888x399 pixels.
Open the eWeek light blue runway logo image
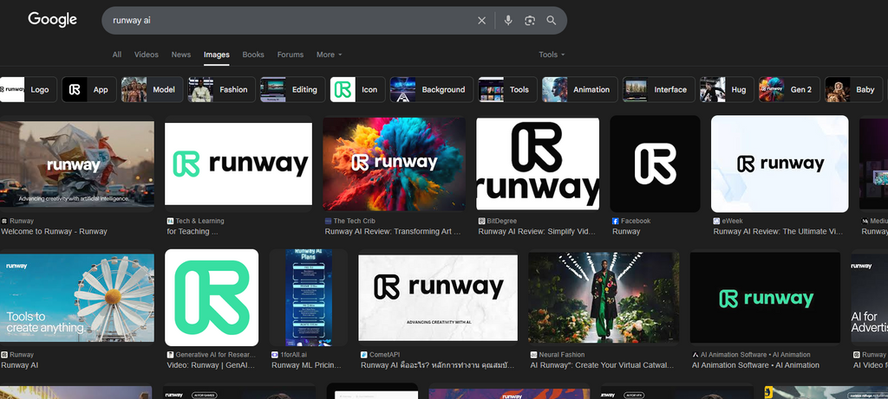[780, 164]
